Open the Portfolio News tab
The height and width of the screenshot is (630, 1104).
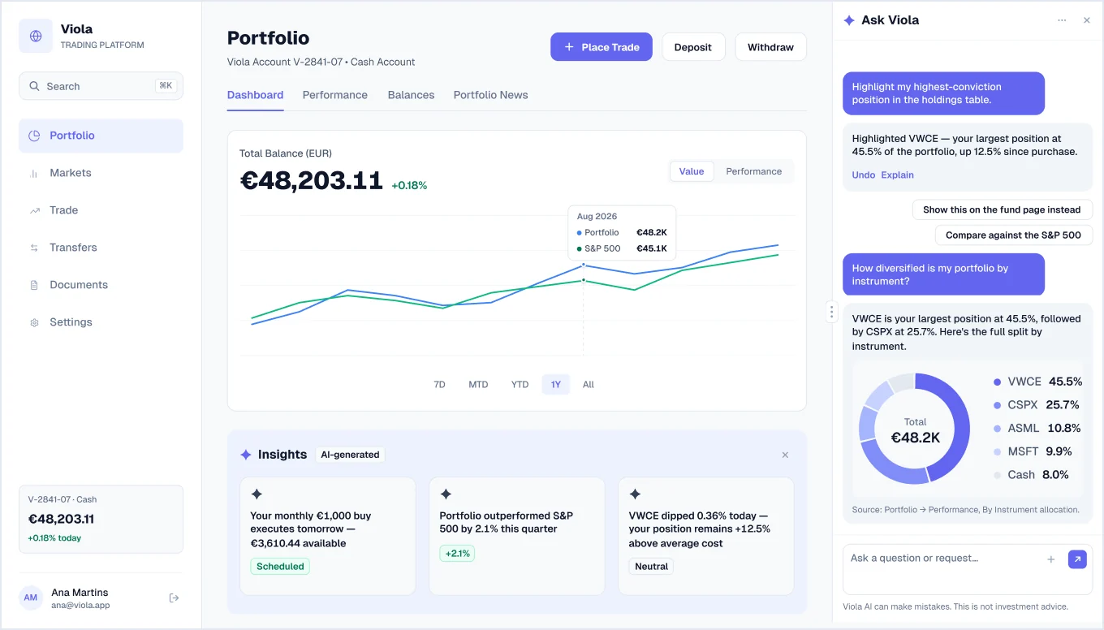(x=491, y=95)
